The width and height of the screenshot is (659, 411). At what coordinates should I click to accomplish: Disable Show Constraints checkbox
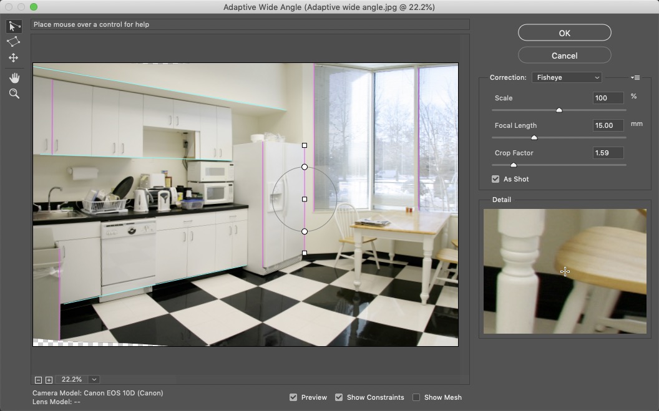339,397
